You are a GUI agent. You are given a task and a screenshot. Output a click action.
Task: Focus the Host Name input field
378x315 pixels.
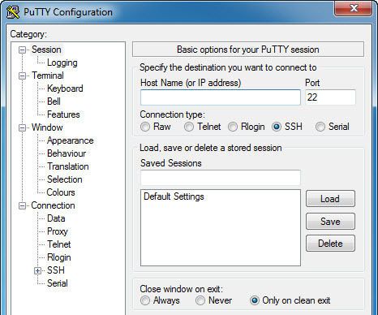(x=221, y=97)
